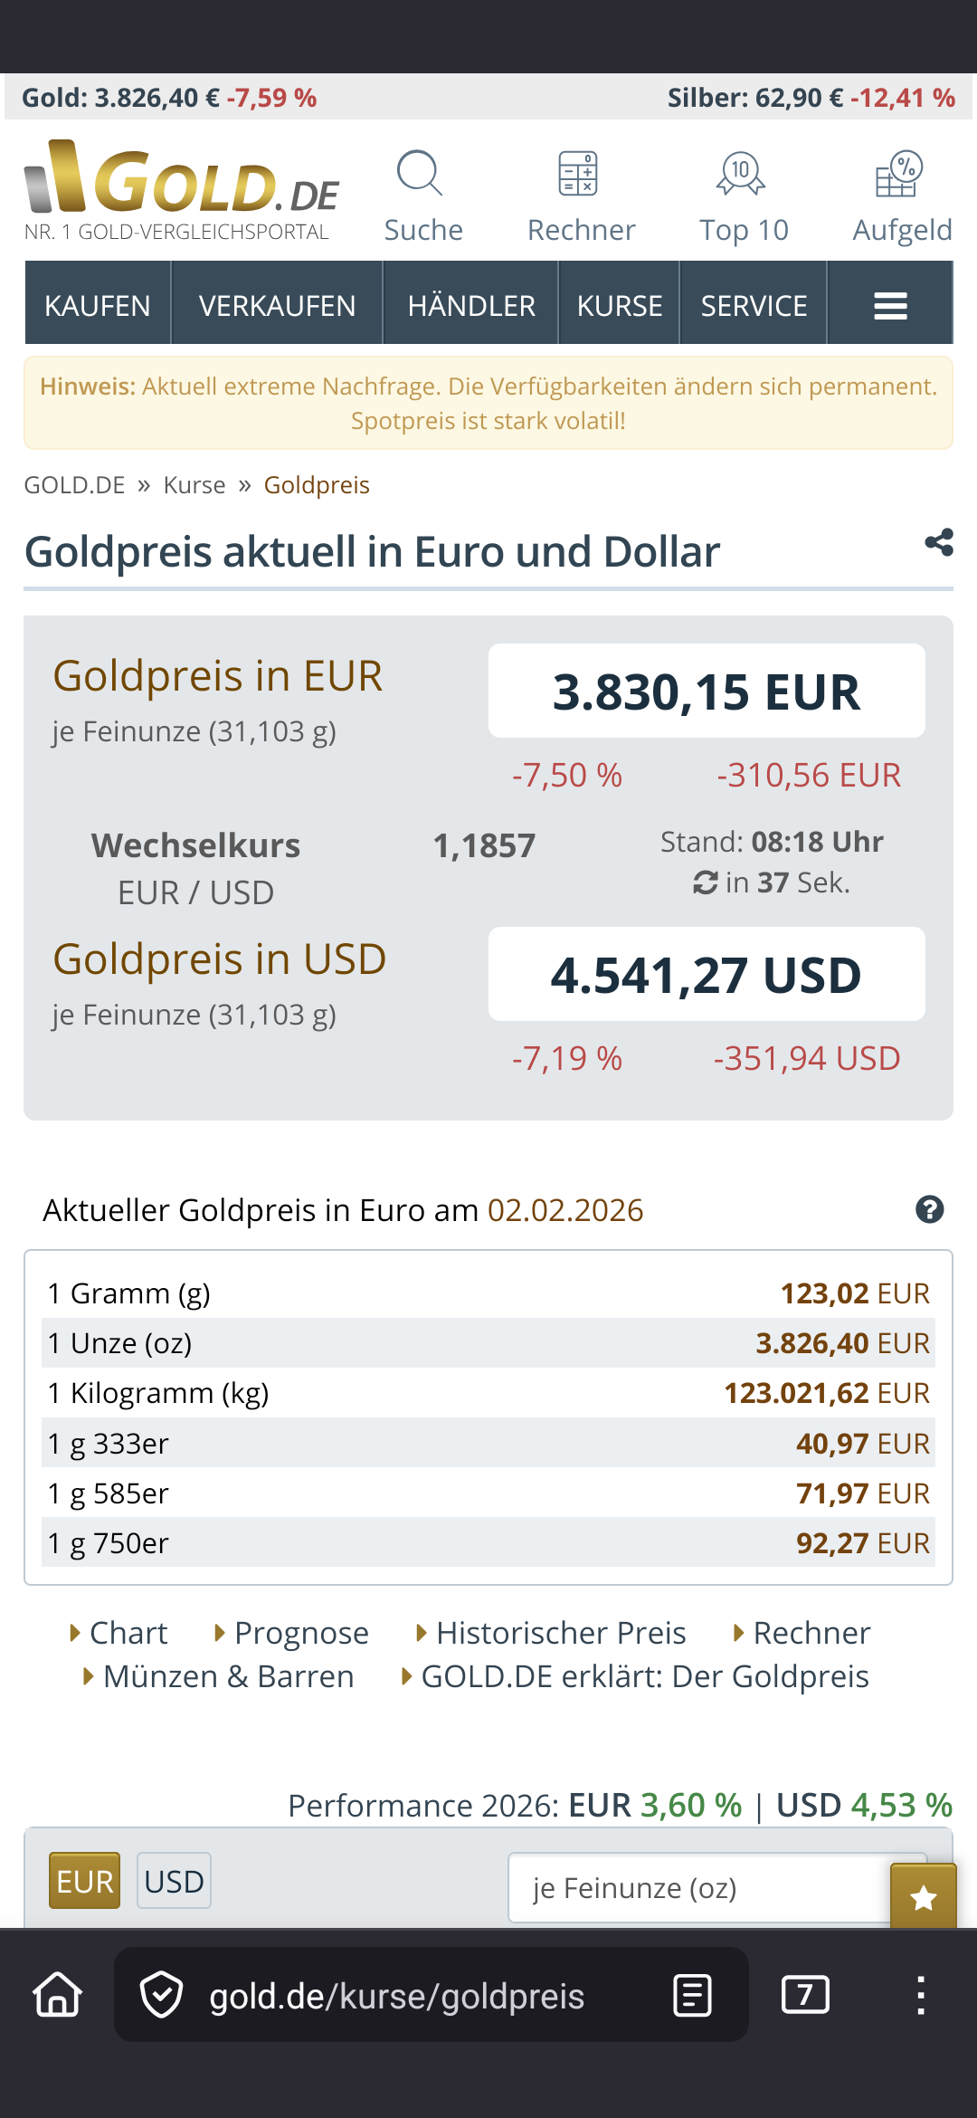Screen dimensions: 977x2118
Task: Open the browser tabs counter
Action: [805, 1995]
